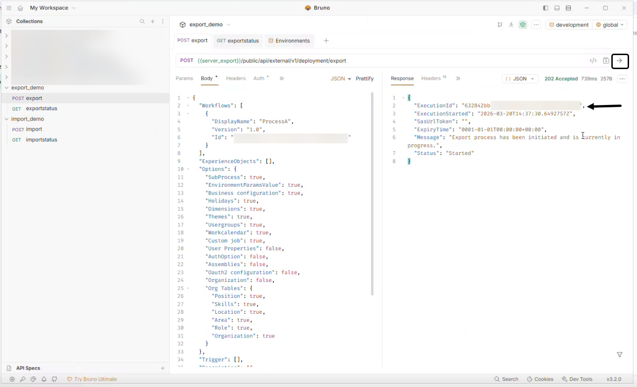Show more request tabs chevron

pyautogui.click(x=281, y=78)
